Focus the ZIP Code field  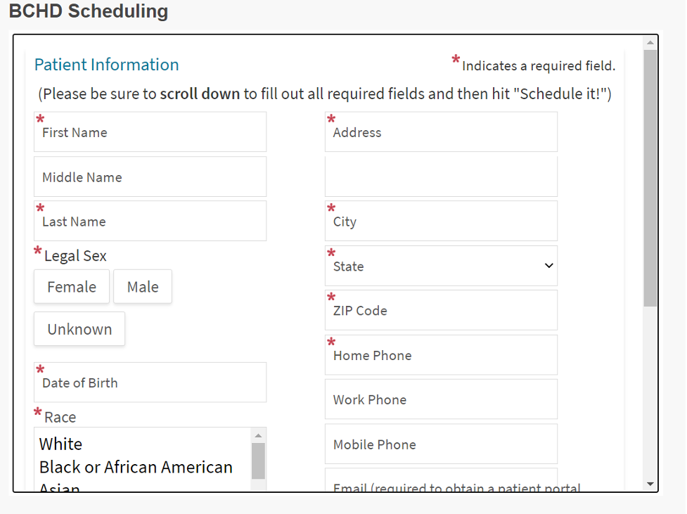pos(441,310)
